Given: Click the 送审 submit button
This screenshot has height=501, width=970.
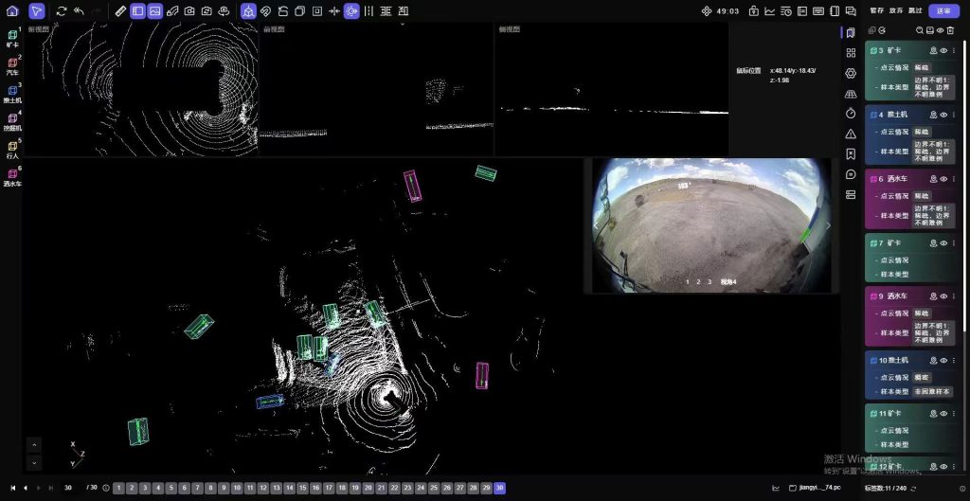Looking at the screenshot, I should [x=943, y=11].
